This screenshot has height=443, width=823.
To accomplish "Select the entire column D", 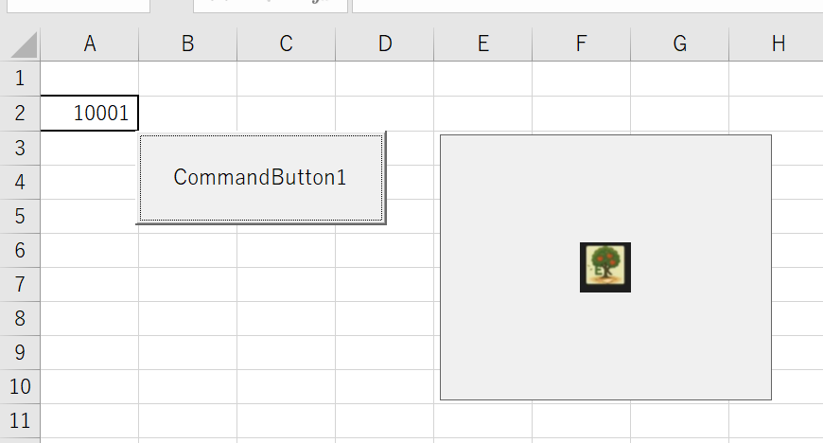I will point(385,44).
